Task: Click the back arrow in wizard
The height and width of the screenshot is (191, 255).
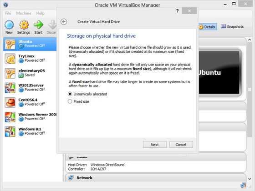Action: point(64,22)
